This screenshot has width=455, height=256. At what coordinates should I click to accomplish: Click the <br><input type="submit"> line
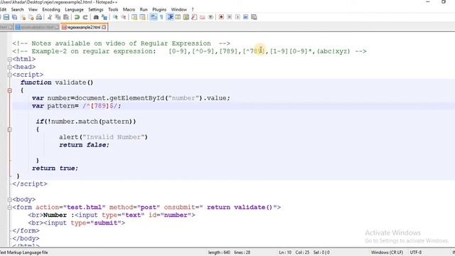click(x=77, y=223)
